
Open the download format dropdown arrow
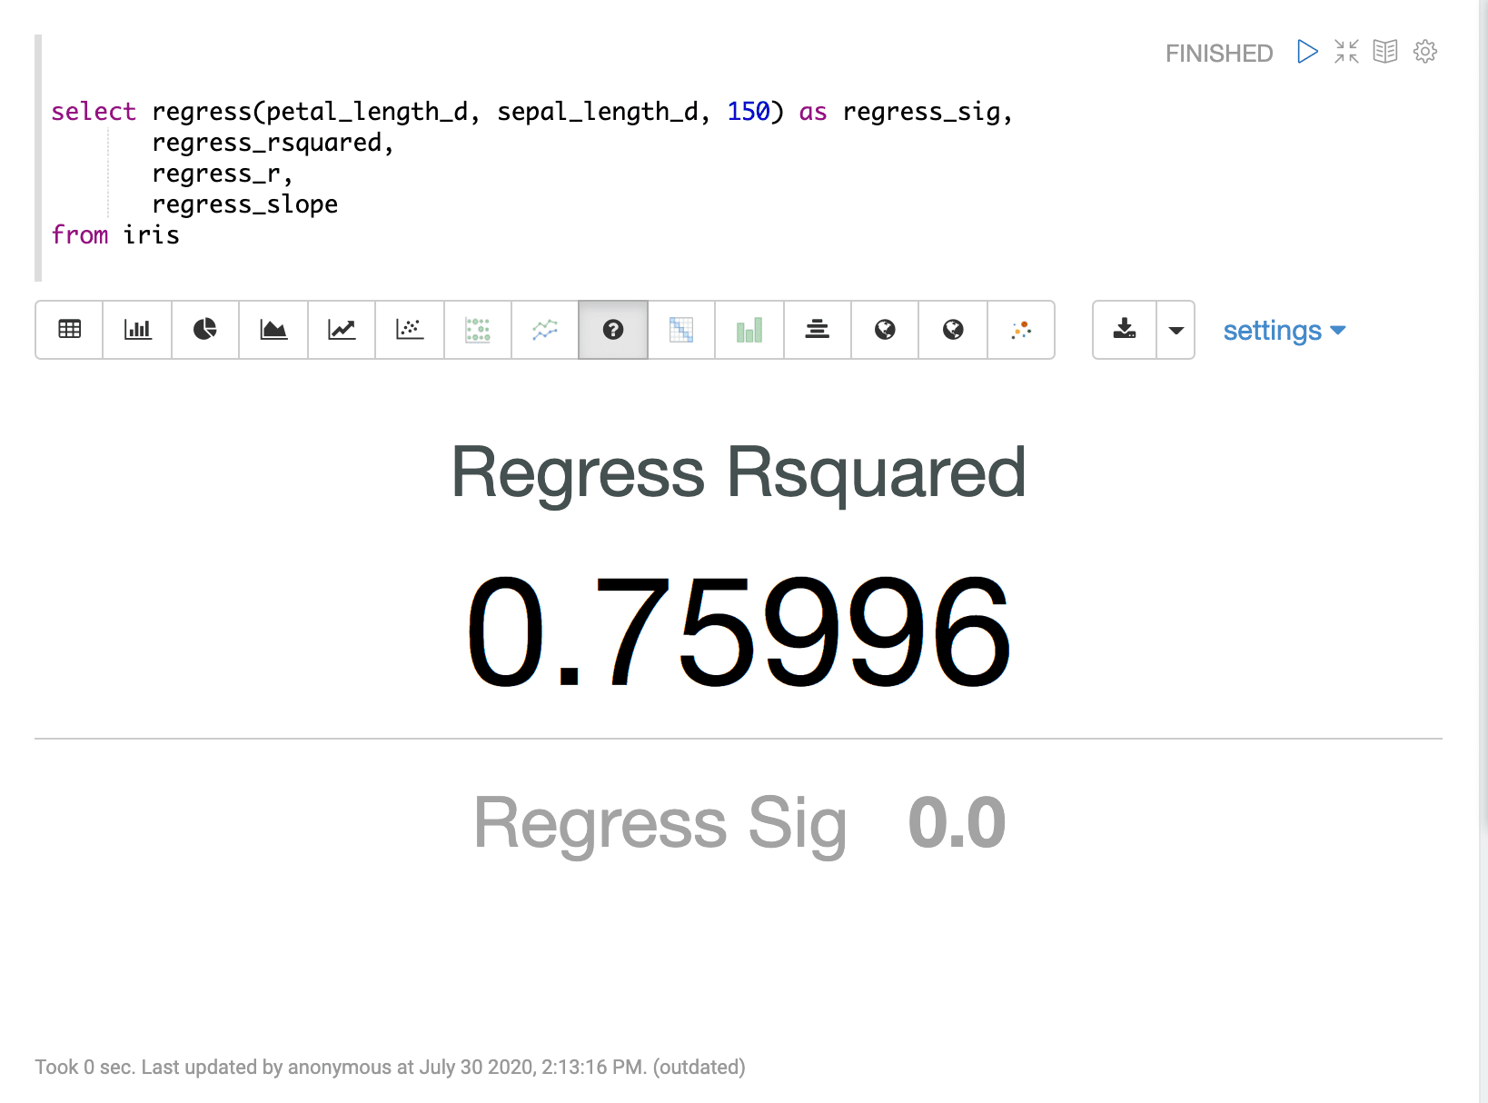1176,330
